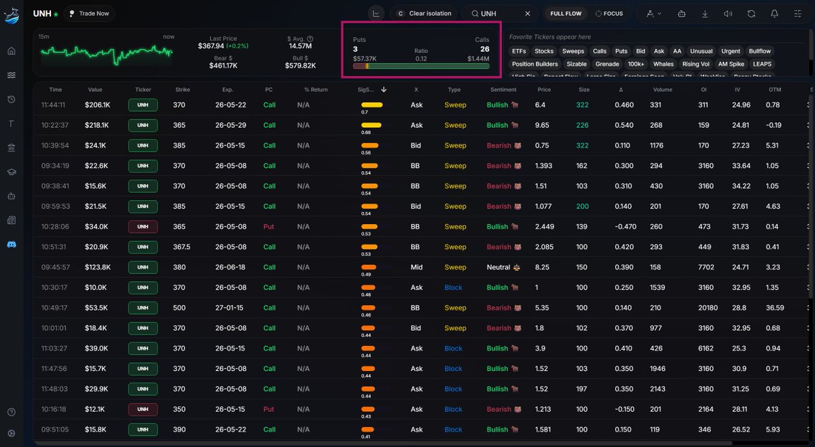This screenshot has width=815, height=447.
Task: Click the orange 0.41 signal score bar
Action: click(368, 429)
